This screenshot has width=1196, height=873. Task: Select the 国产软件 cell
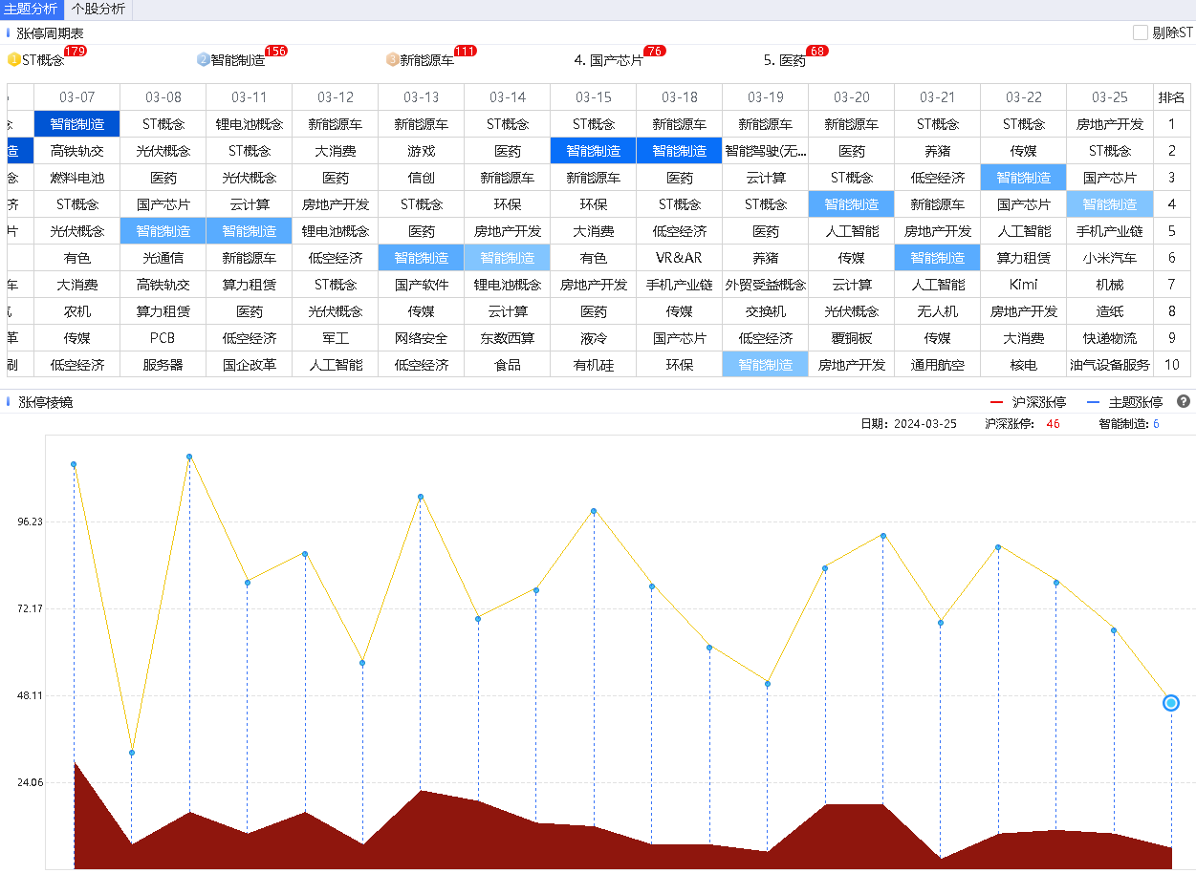coord(422,285)
